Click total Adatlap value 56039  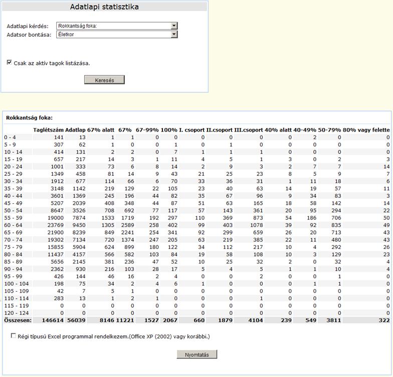coord(76,320)
